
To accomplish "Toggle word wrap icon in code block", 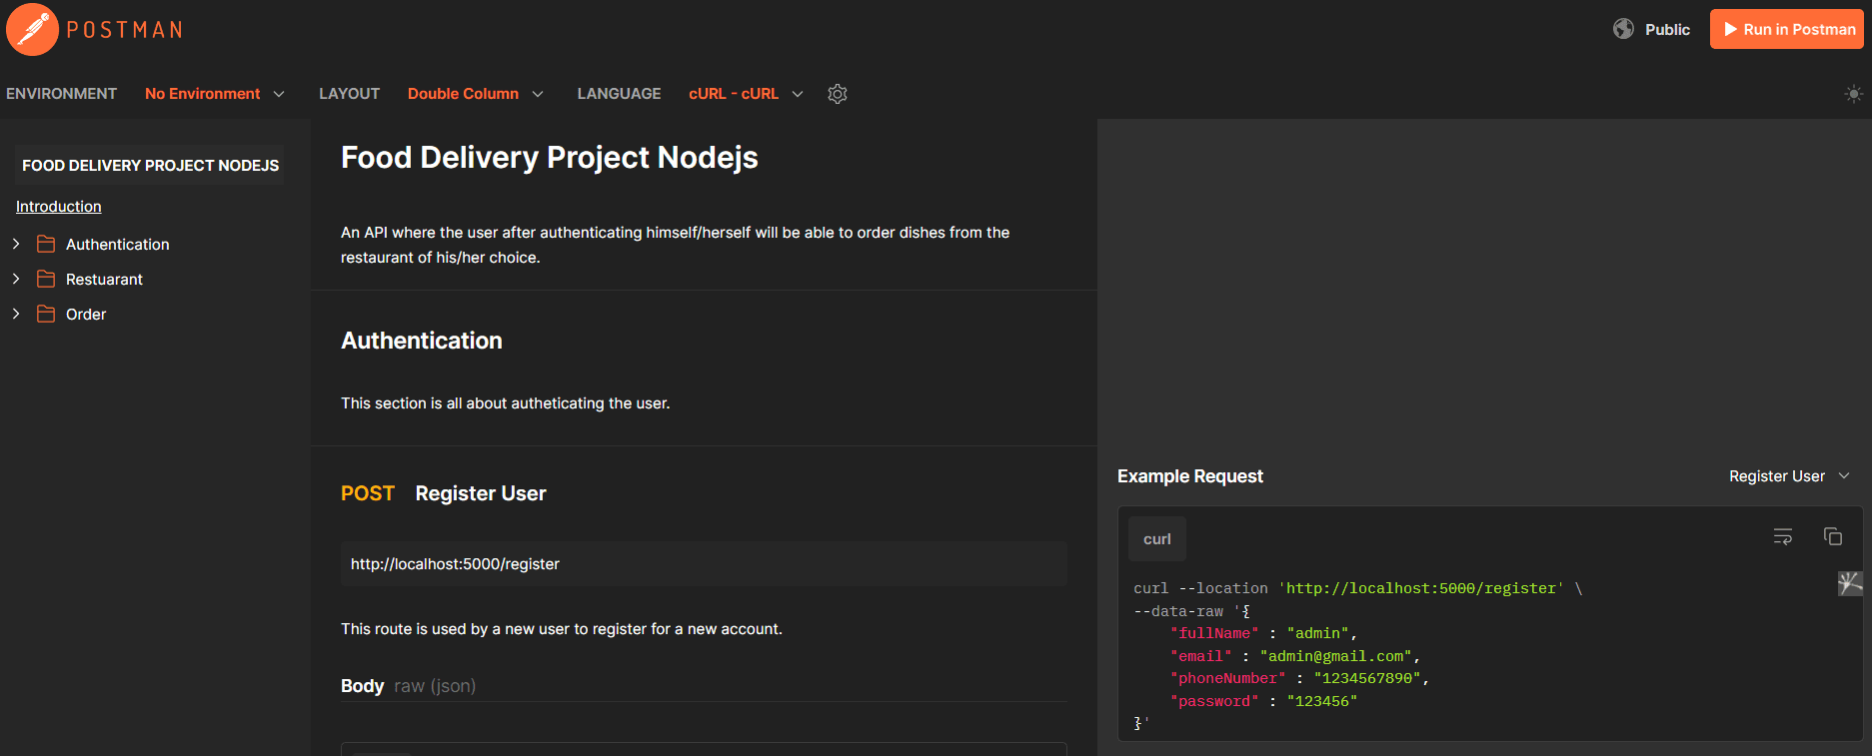I will point(1783,536).
